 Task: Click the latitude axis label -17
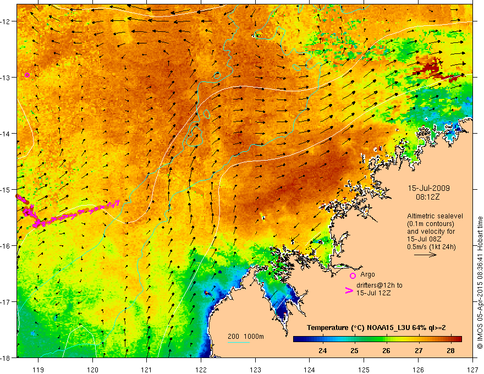pyautogui.click(x=6, y=301)
